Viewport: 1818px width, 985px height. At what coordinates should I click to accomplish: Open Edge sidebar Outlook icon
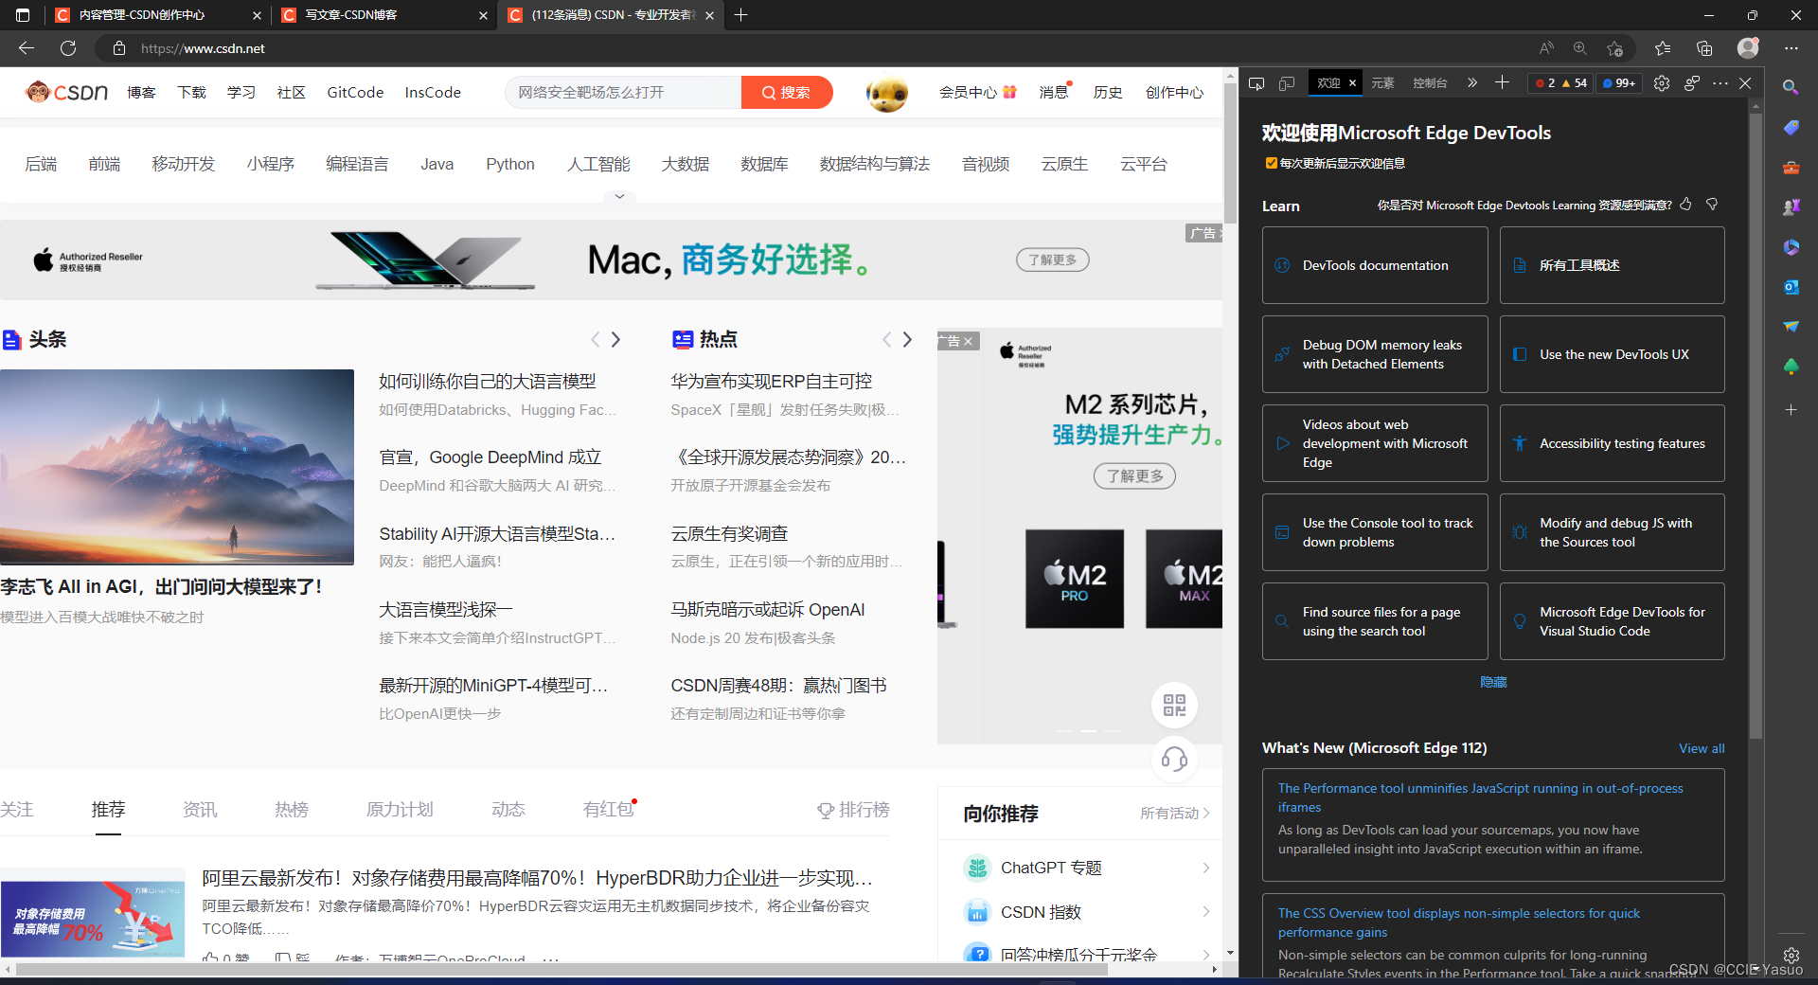[1791, 287]
